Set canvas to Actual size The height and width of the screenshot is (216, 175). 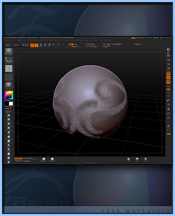click(x=168, y=65)
